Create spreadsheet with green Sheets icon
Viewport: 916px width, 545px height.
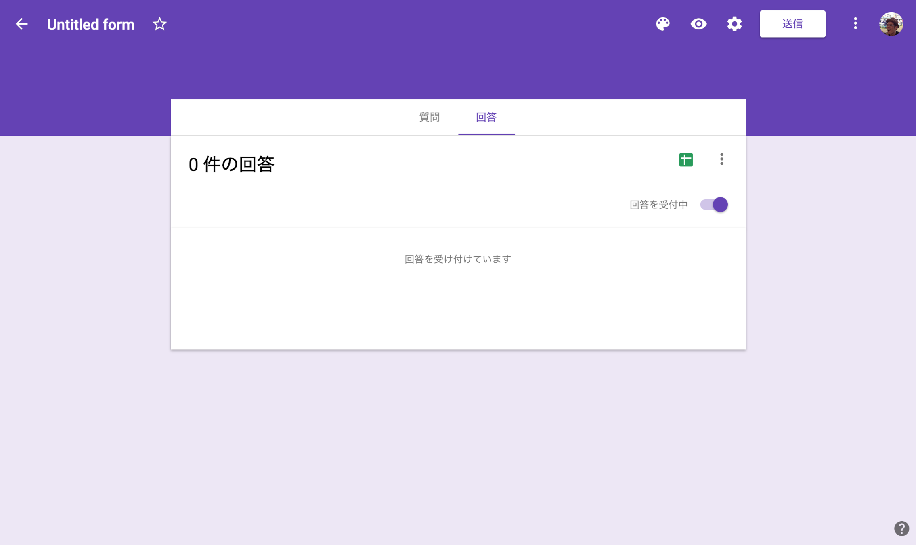pos(685,160)
